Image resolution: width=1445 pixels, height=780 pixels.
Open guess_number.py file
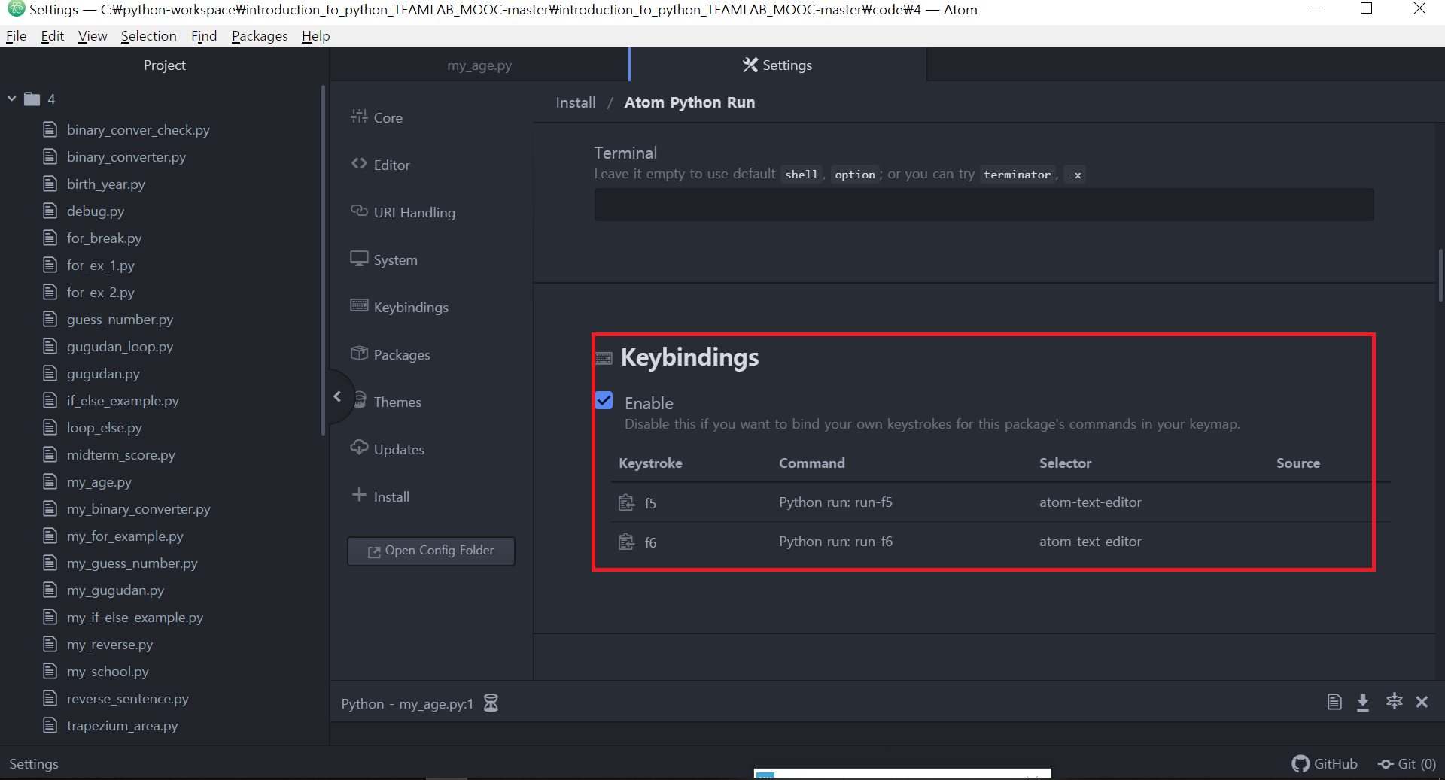[x=120, y=320]
